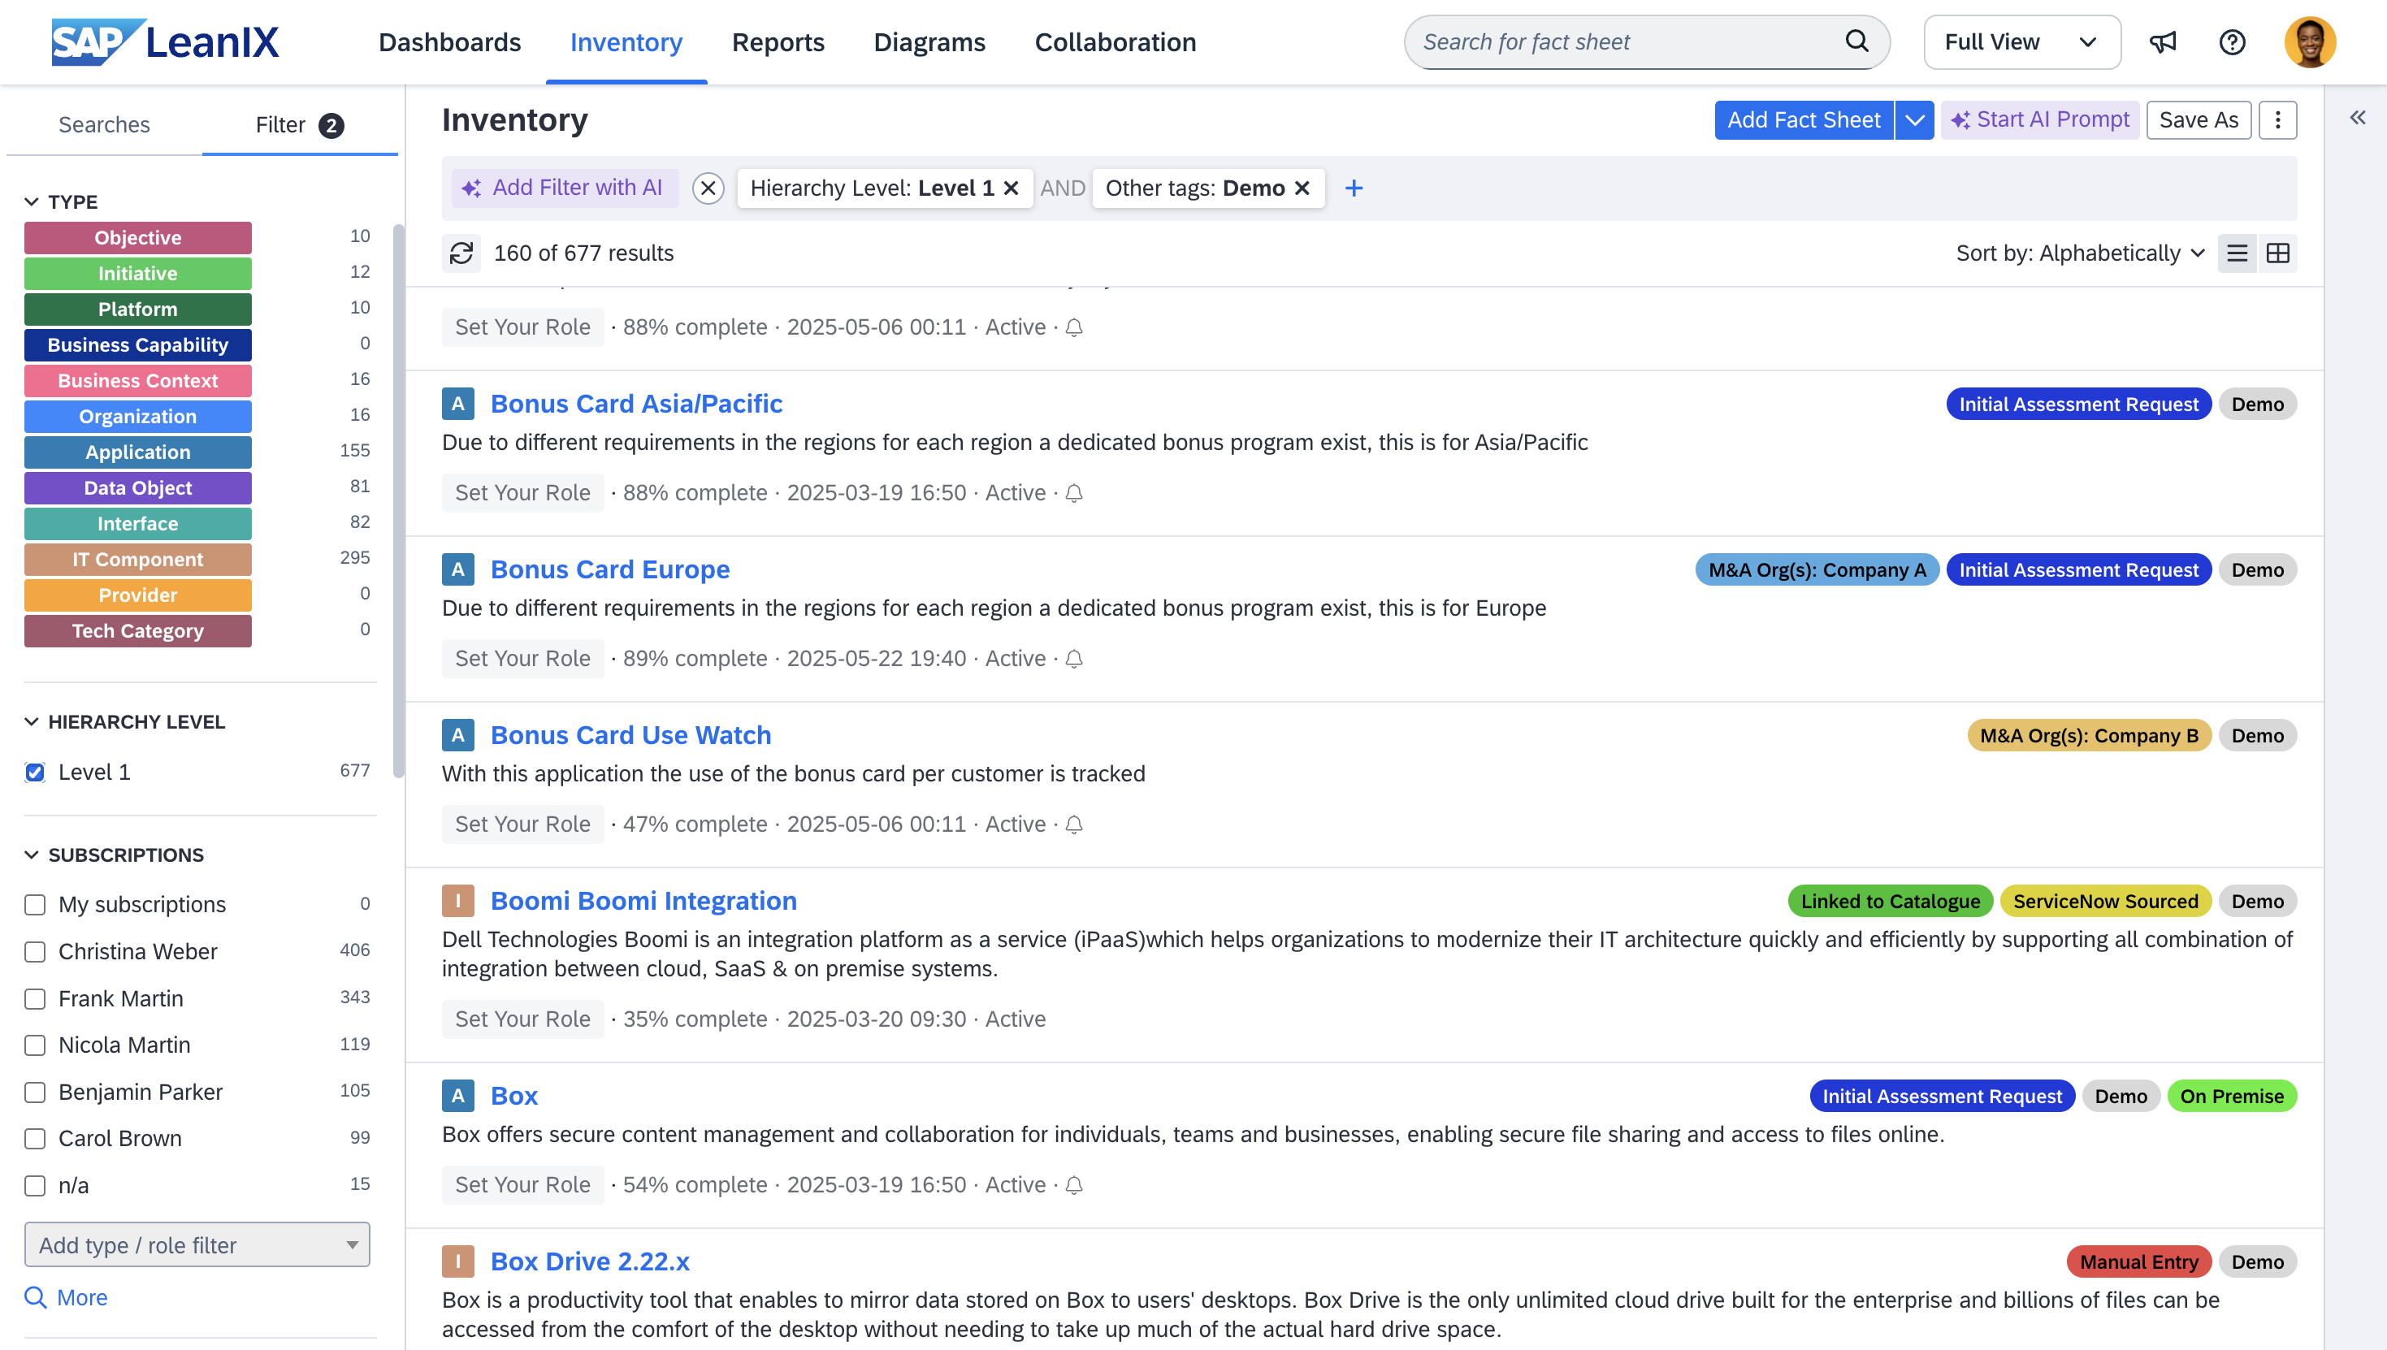Collapse the TYPE filter section
Screen dimensions: 2387x1350
coord(32,201)
